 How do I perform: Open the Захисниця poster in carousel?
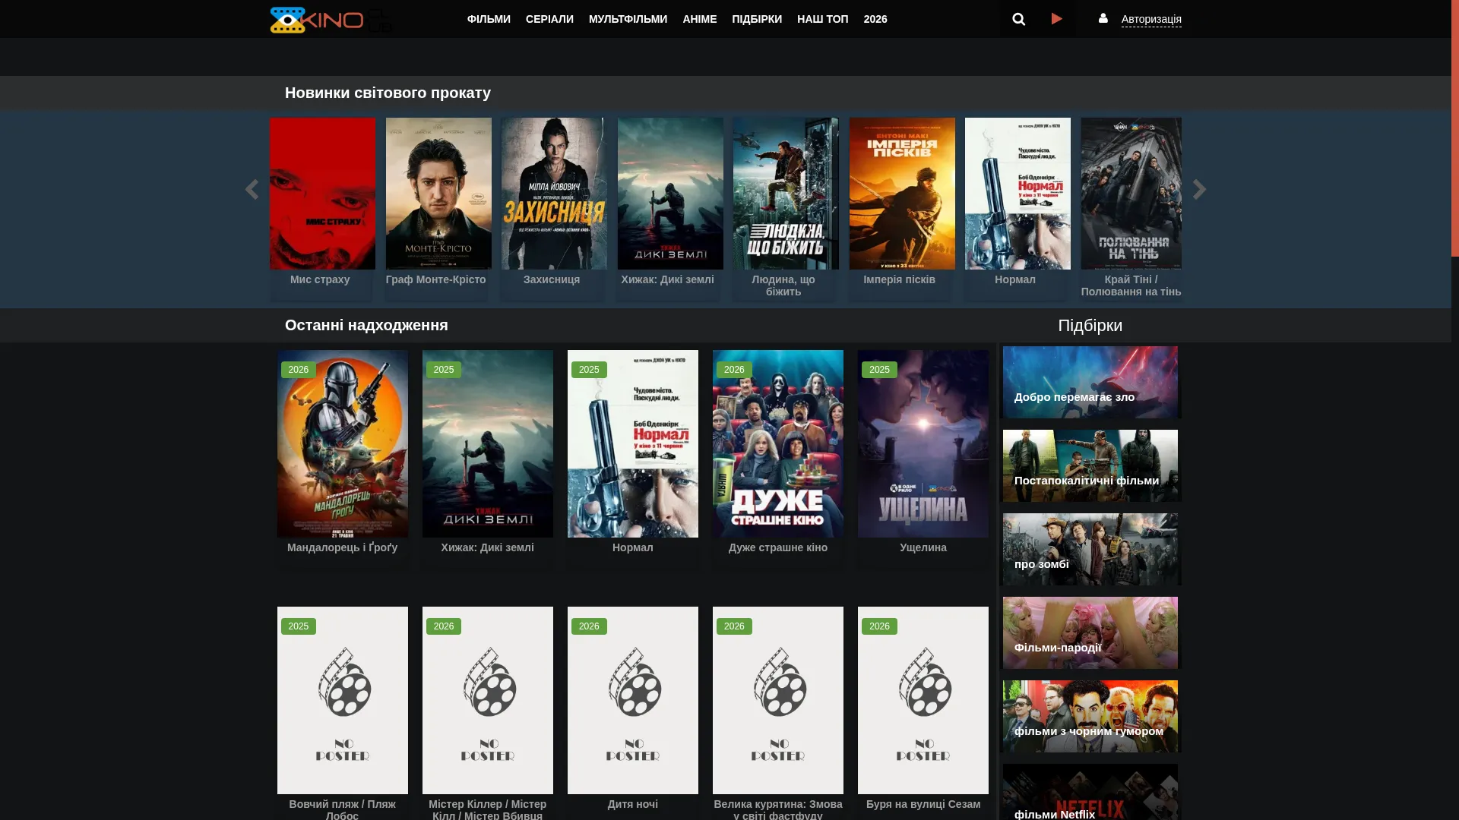click(554, 194)
